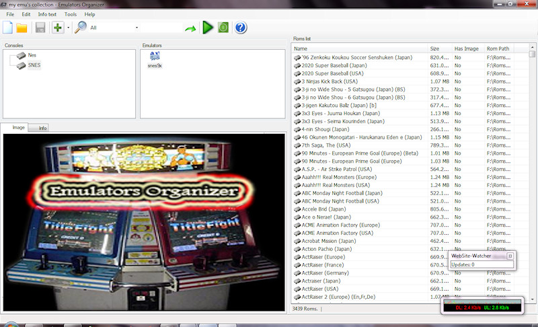Click the DL/UL network speed widget

(x=482, y=306)
